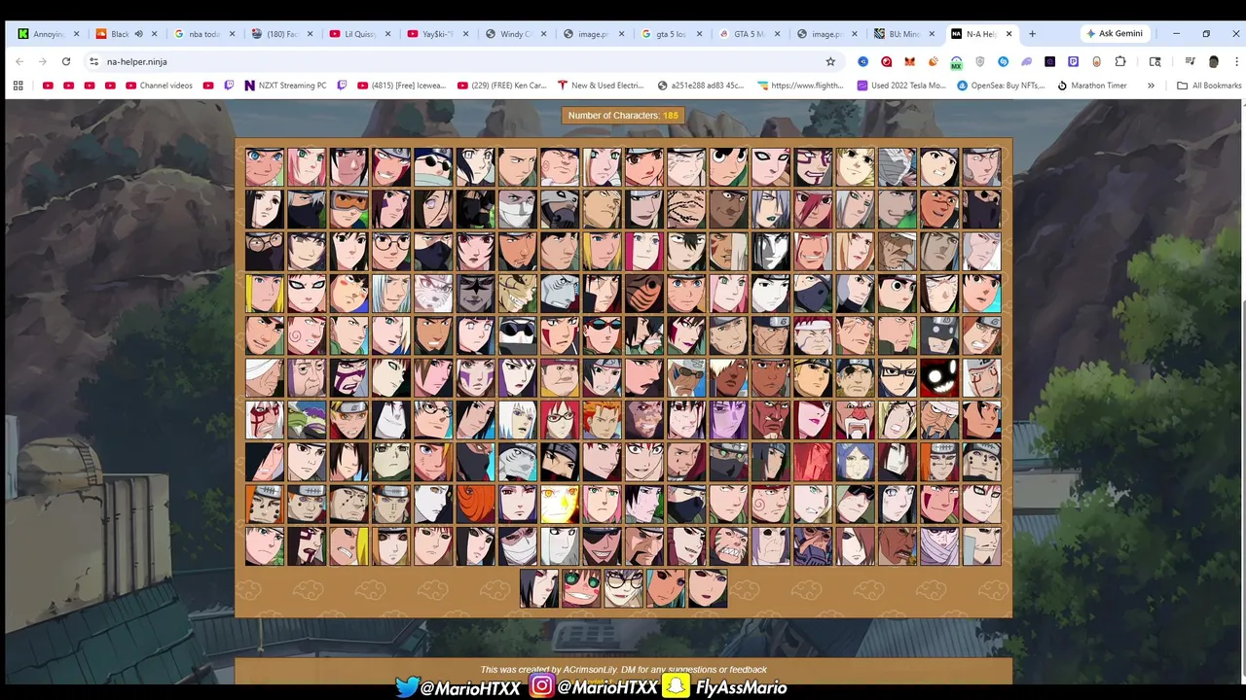Pick the bright orange spiral-mask Tobi portrait
The height and width of the screenshot is (700, 1246).
pyautogui.click(x=475, y=504)
